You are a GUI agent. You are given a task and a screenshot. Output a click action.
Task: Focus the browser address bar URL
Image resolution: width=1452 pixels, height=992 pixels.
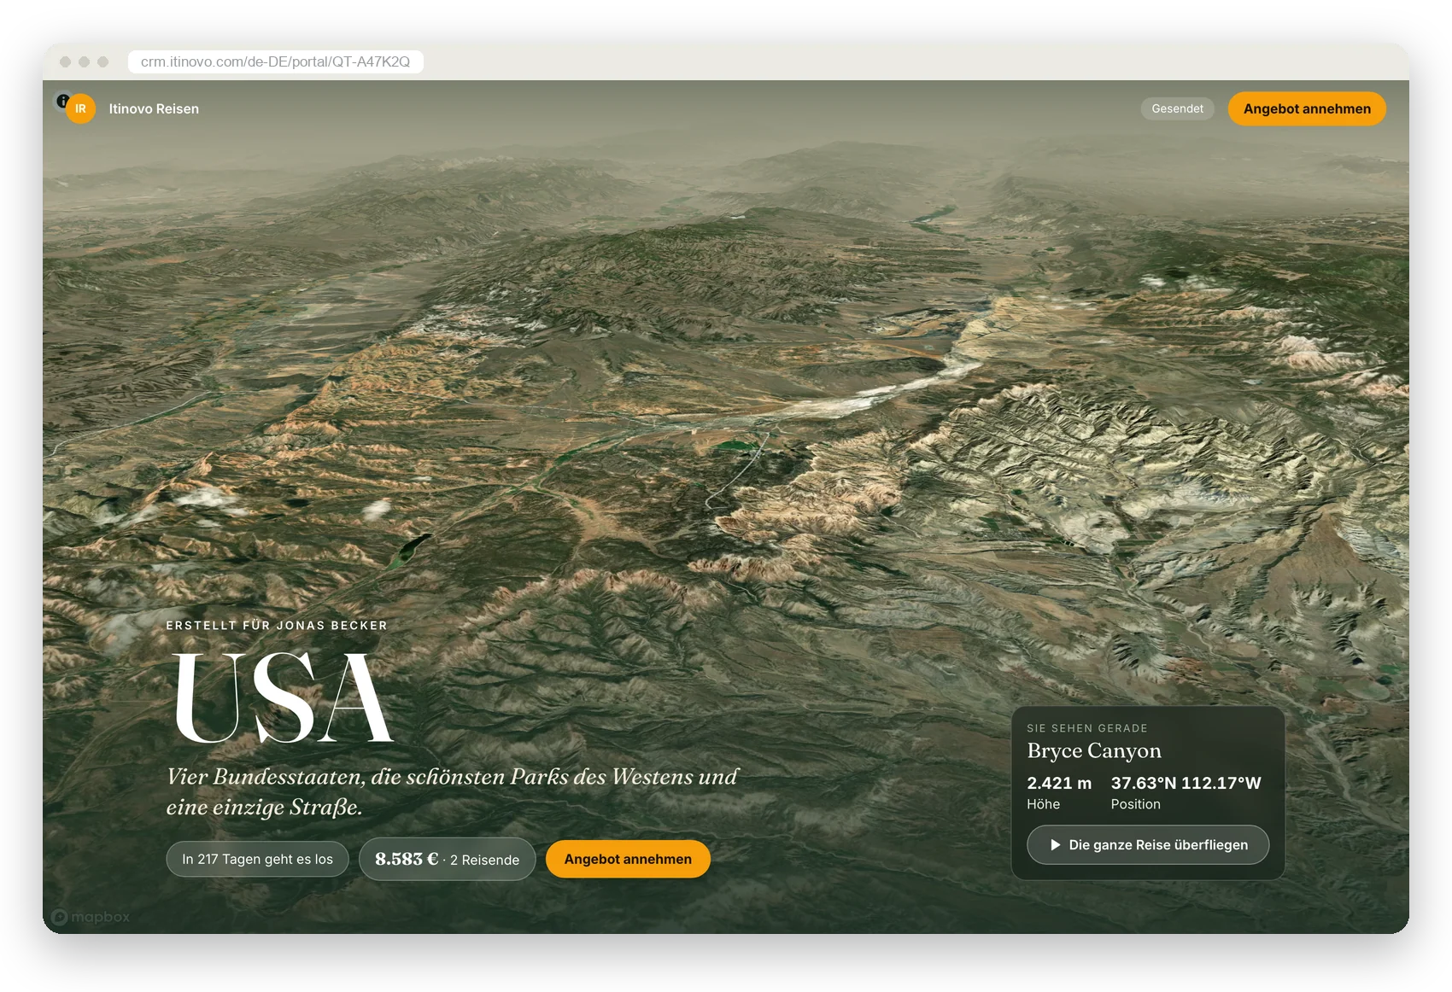pos(275,61)
